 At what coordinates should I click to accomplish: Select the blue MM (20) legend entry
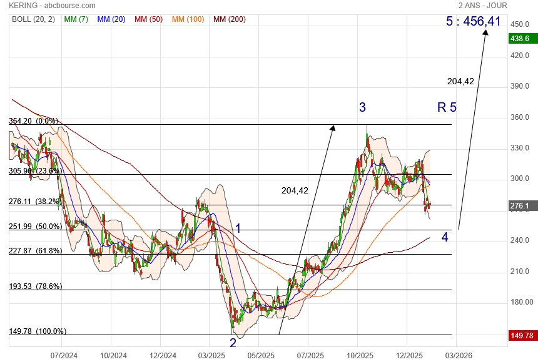[x=111, y=19]
